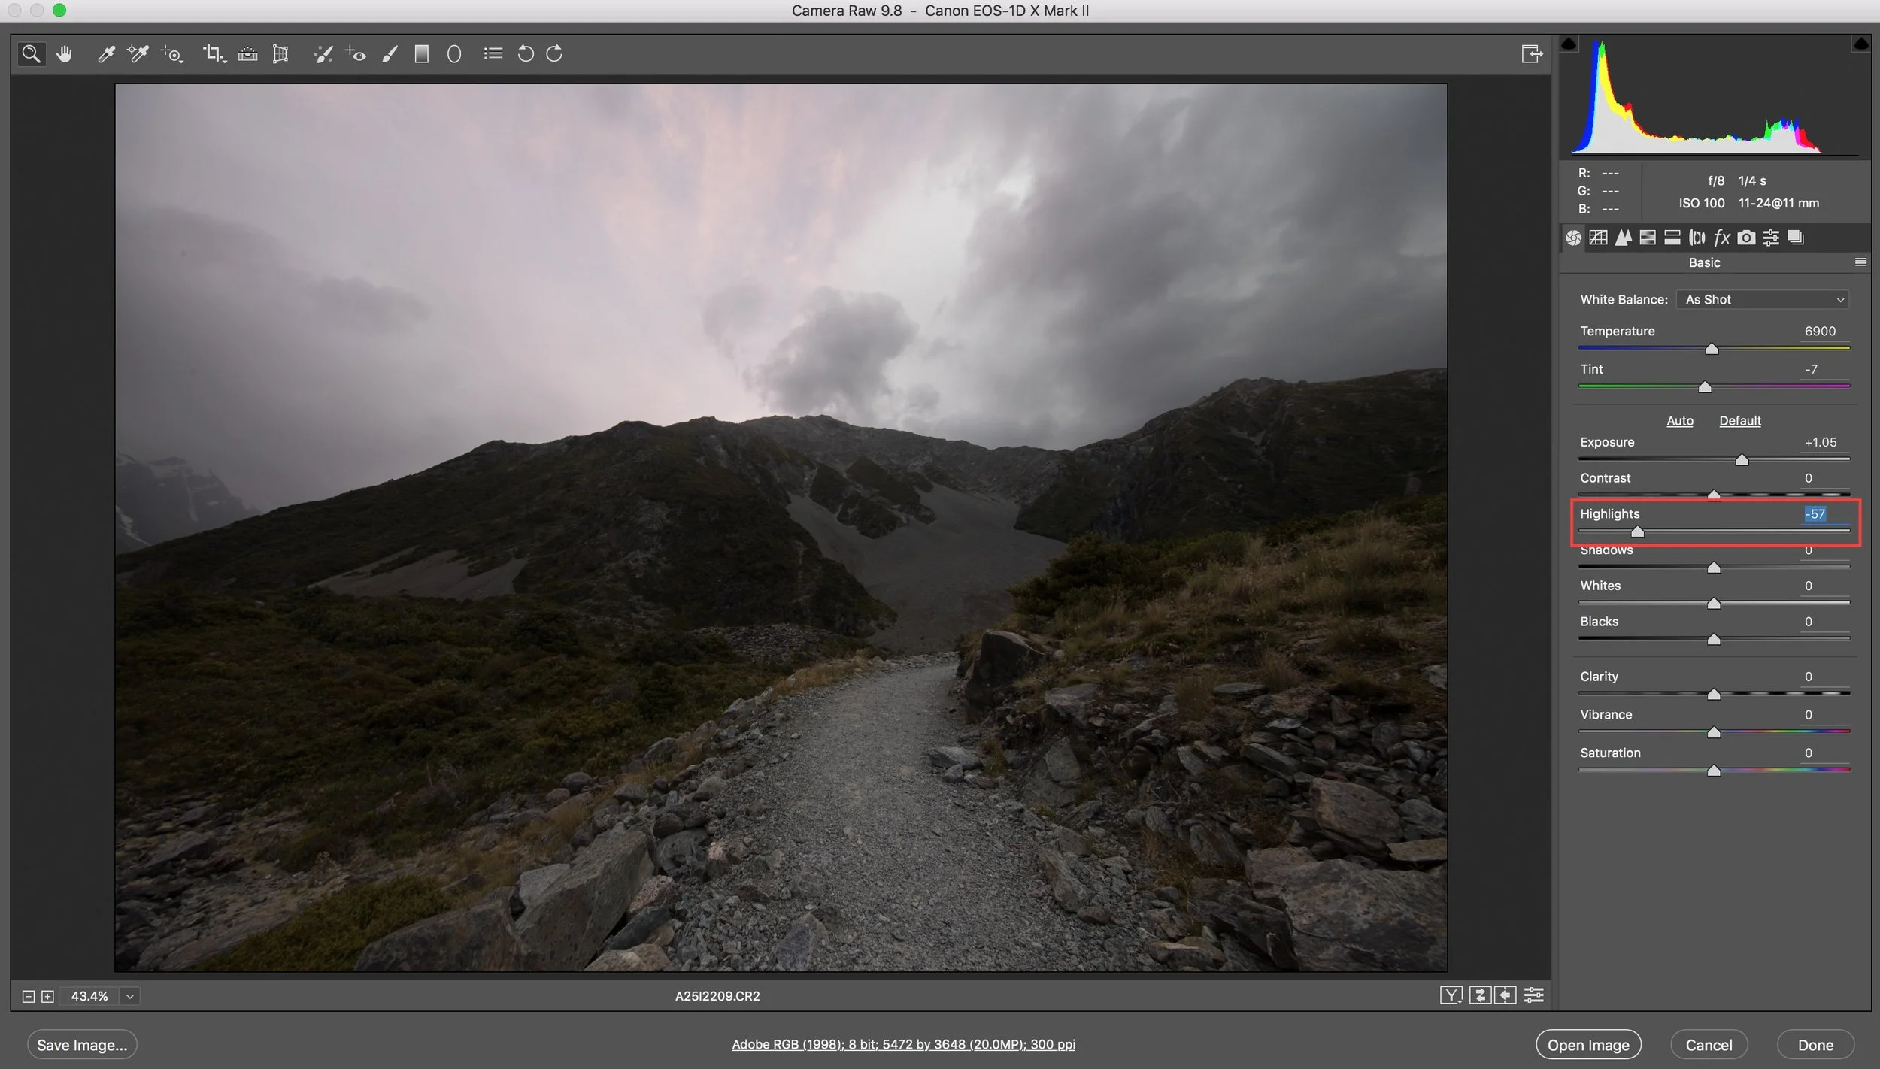The height and width of the screenshot is (1069, 1880).
Task: Select the Hand tool
Action: [64, 53]
